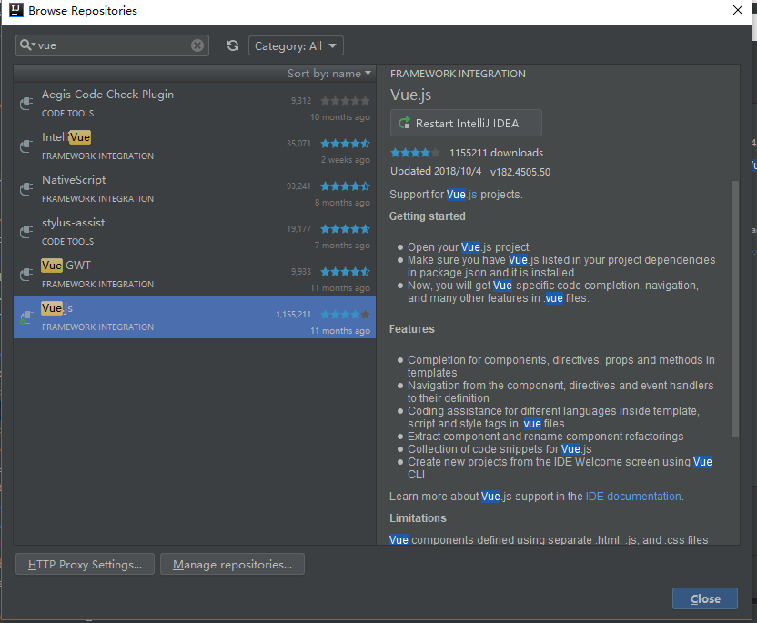Image resolution: width=757 pixels, height=623 pixels.
Task: Follow the IDE documentation link
Action: coord(633,497)
